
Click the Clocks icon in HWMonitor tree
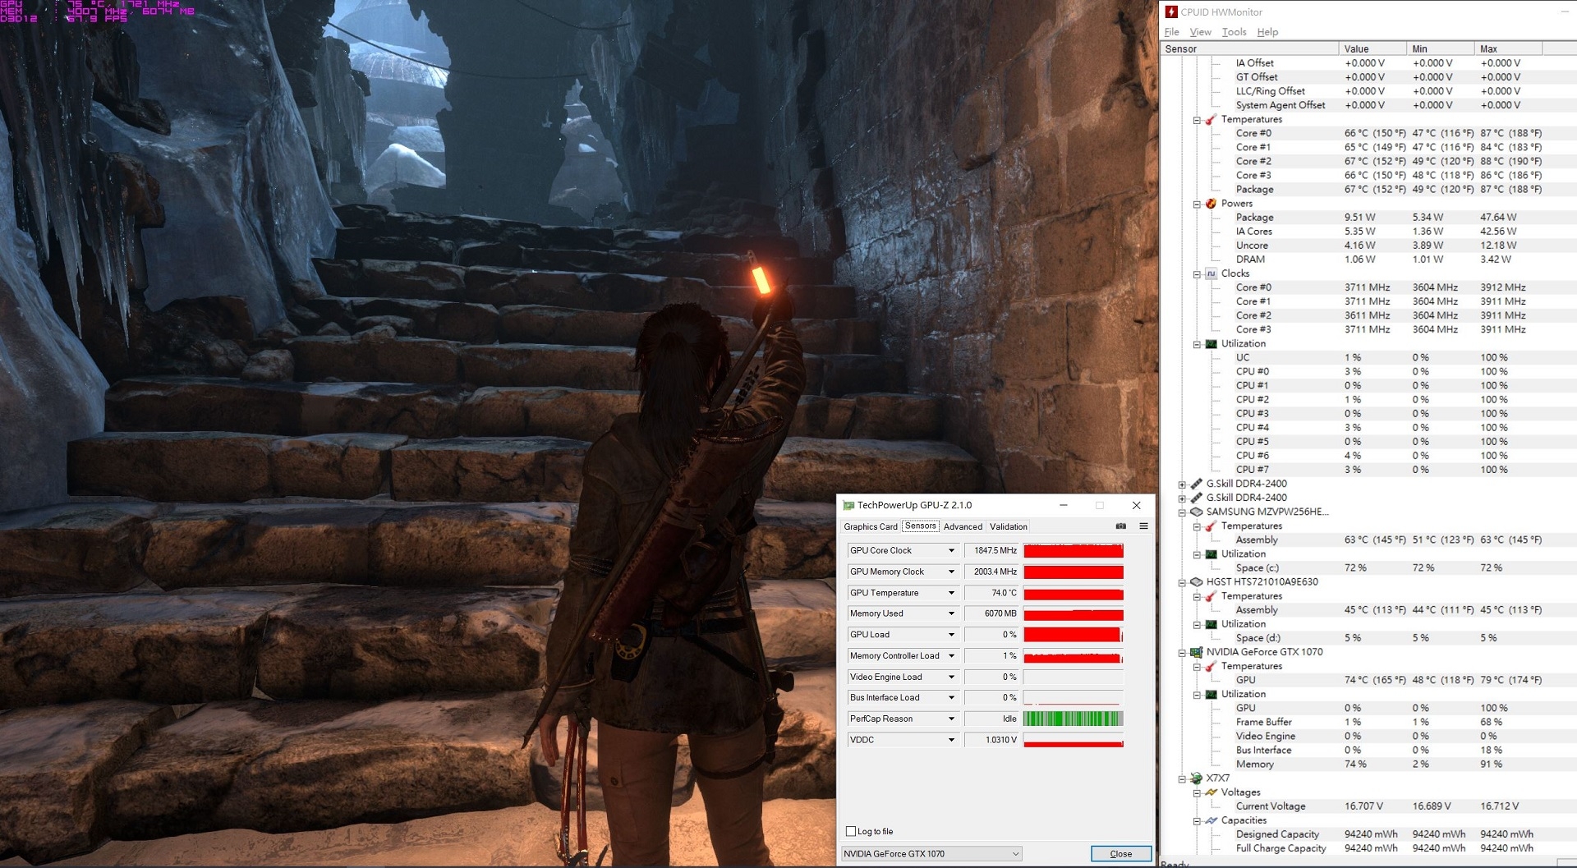pos(1210,273)
